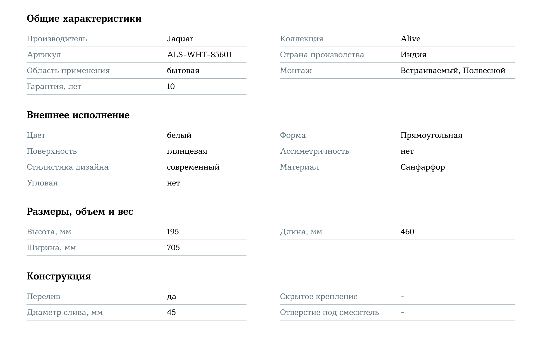The height and width of the screenshot is (345, 536).
Task: Click the Внешнее исполнение section heading
Action: 78,115
